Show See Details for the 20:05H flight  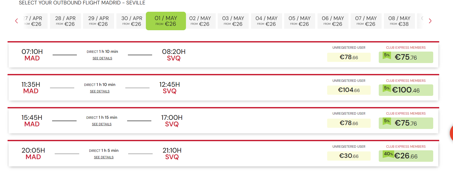pos(104,157)
